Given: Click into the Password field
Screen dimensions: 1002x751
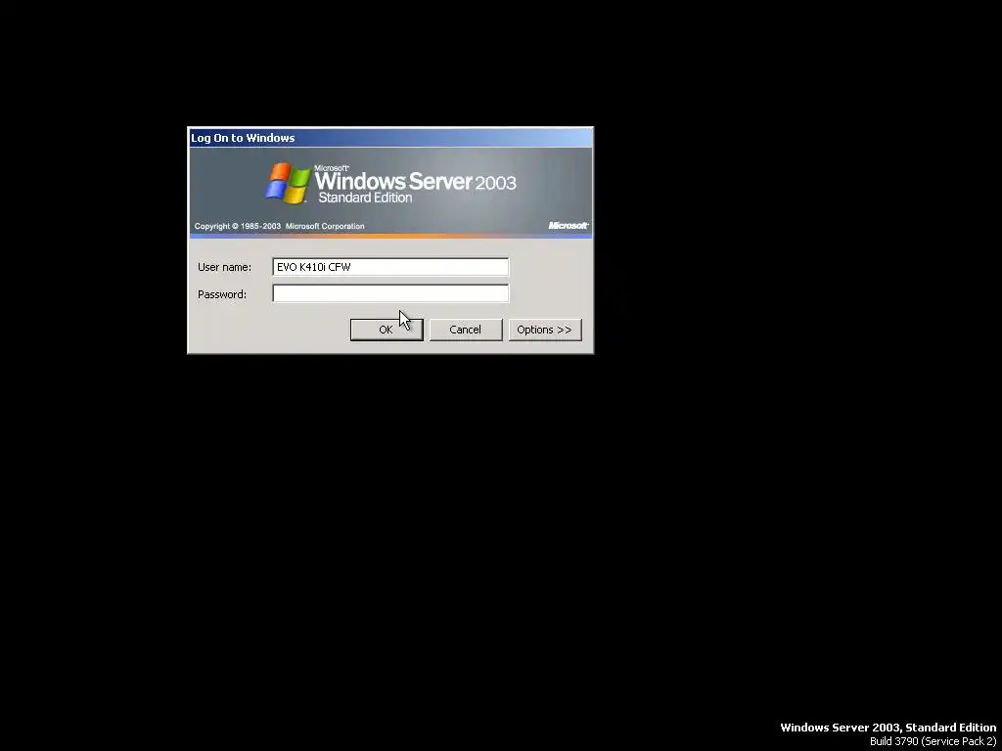Looking at the screenshot, I should (x=390, y=293).
